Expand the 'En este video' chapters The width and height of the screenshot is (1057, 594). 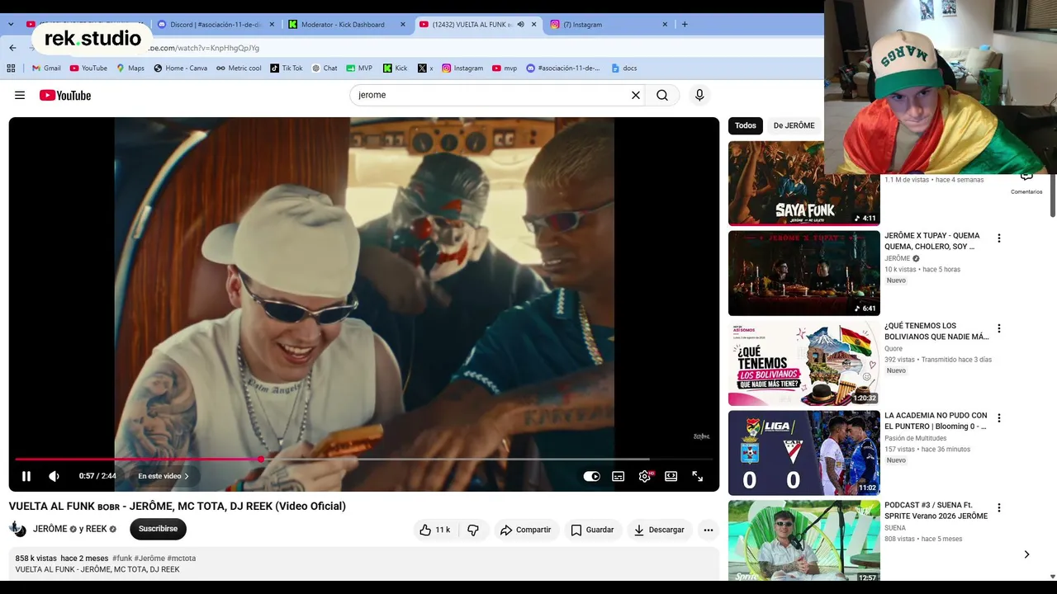point(164,476)
